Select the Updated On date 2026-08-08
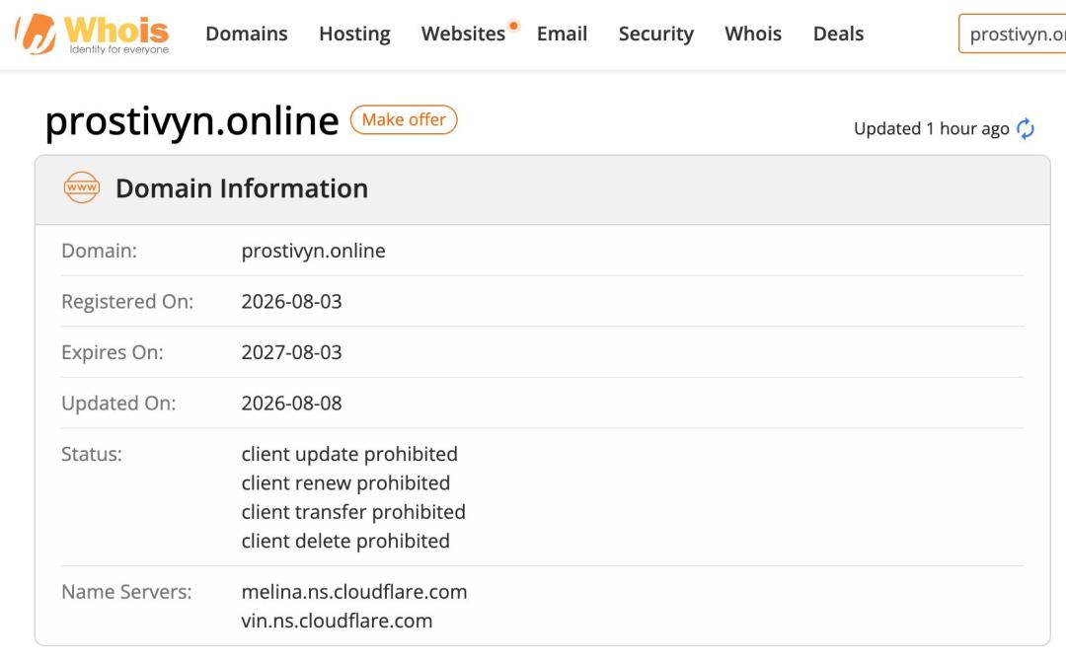This screenshot has height=663, width=1066. [291, 403]
